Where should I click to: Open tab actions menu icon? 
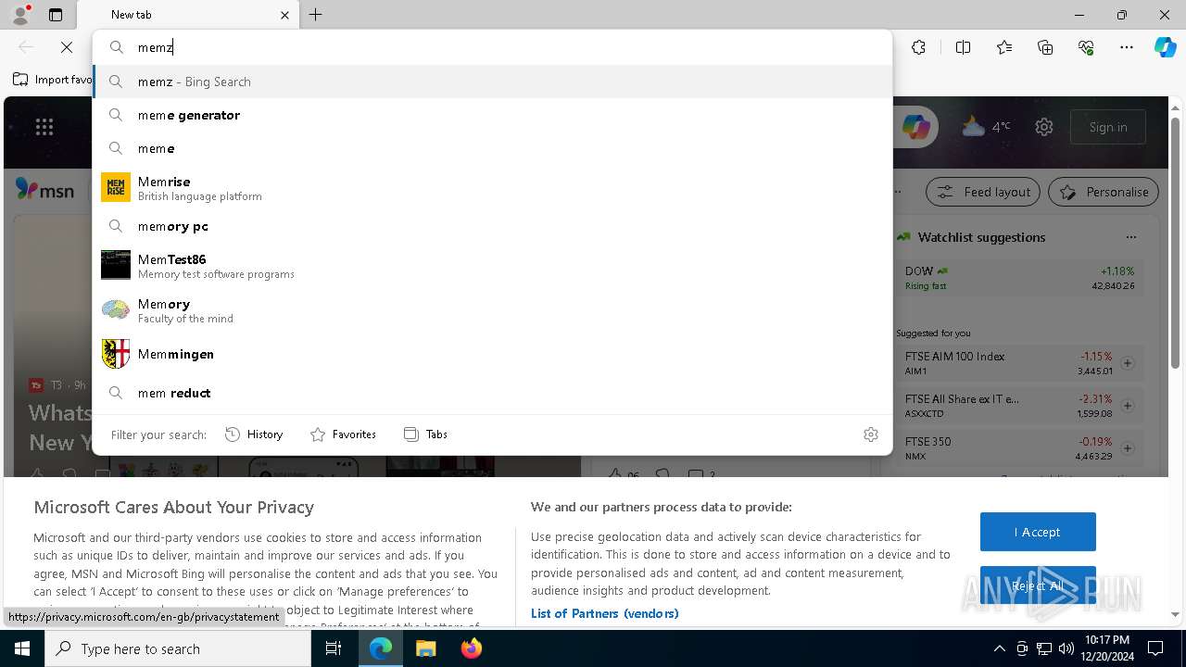tap(56, 15)
